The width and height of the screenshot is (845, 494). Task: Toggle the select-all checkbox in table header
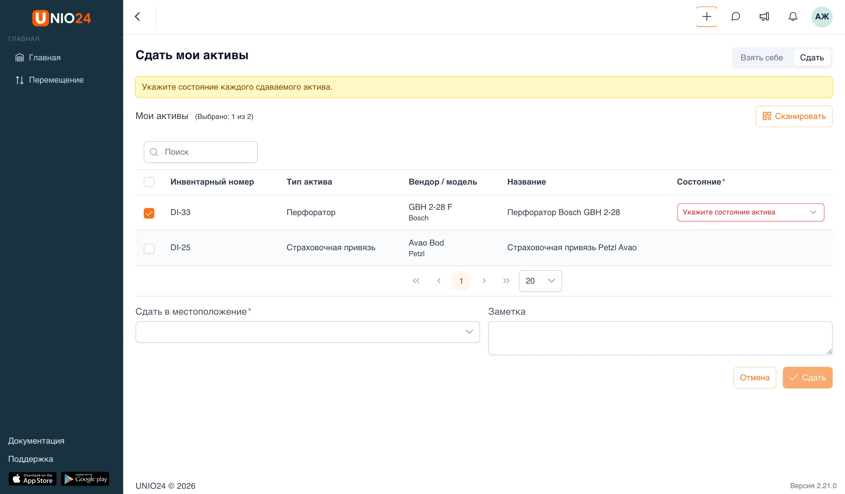149,182
